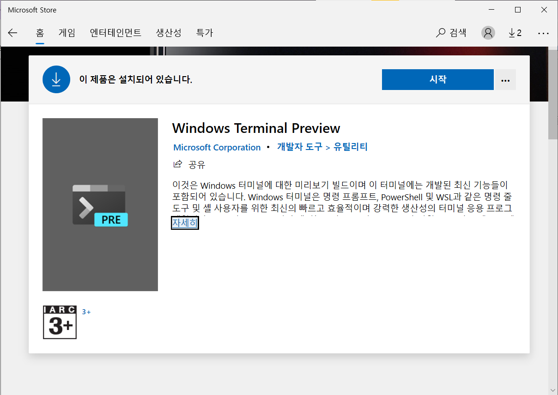Click the Windows Terminal Preview title

pos(256,128)
